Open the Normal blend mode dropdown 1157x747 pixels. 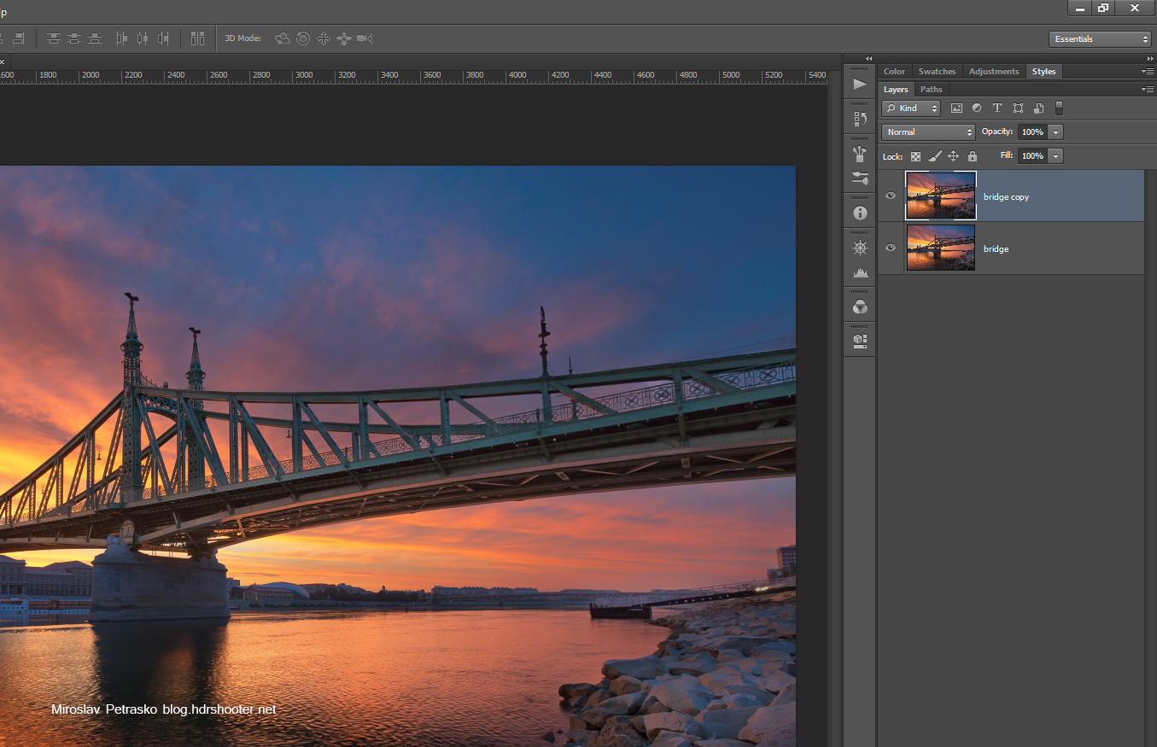click(x=928, y=132)
